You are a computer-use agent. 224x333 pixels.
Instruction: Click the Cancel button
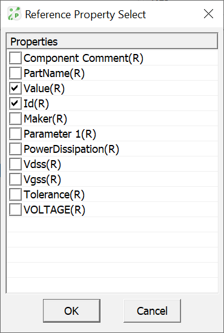(152, 311)
